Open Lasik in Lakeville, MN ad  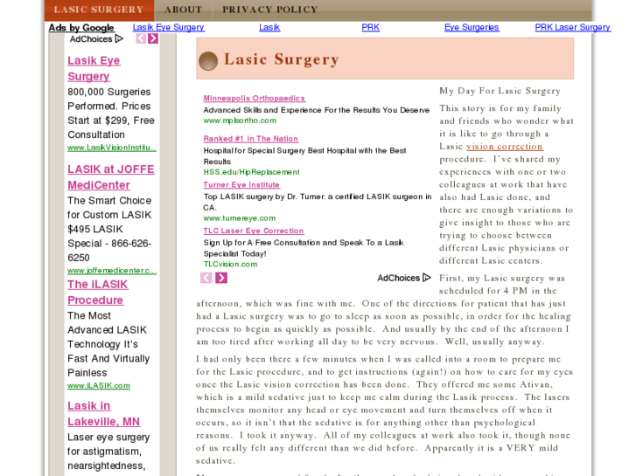[103, 414]
